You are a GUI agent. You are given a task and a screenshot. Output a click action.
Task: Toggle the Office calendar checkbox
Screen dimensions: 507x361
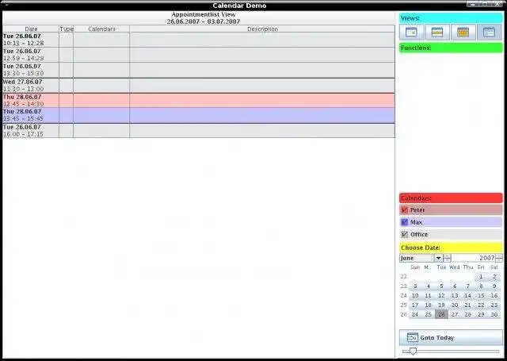point(404,234)
